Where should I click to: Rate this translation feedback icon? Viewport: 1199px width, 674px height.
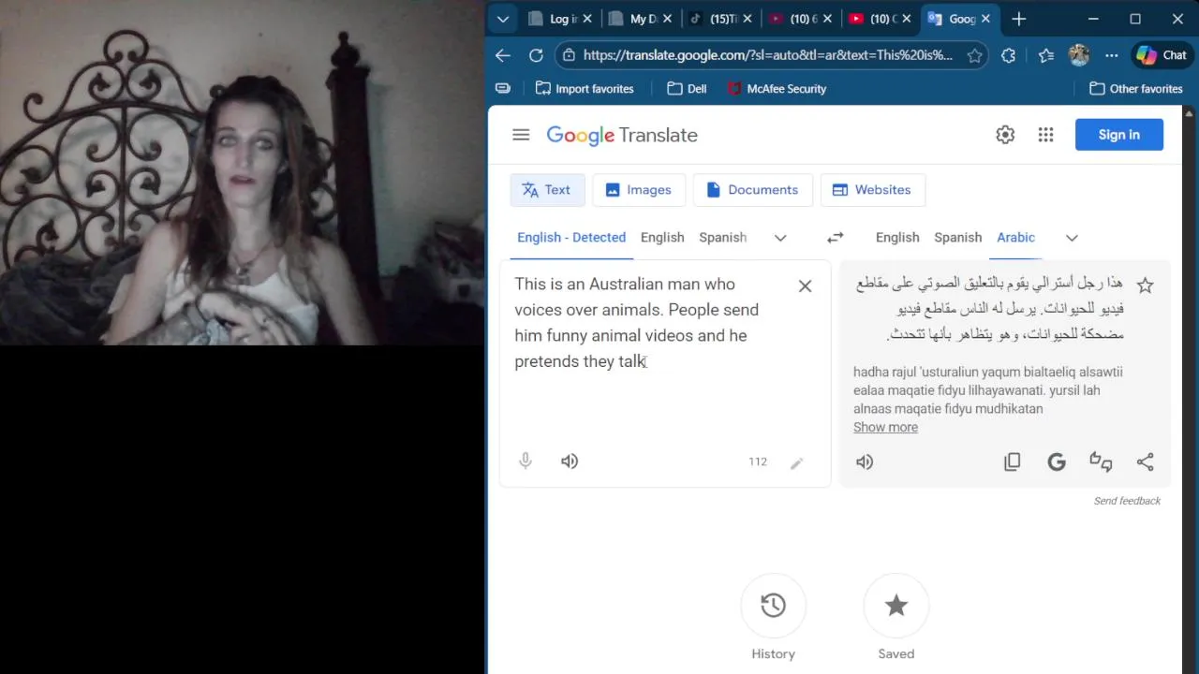click(x=1101, y=462)
